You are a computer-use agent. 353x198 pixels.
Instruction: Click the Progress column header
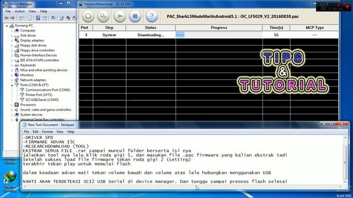pyautogui.click(x=219, y=28)
